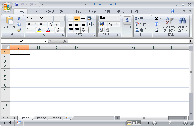This screenshot has width=194, height=126.
Task: Decrease indent icon
Action: 71,30
